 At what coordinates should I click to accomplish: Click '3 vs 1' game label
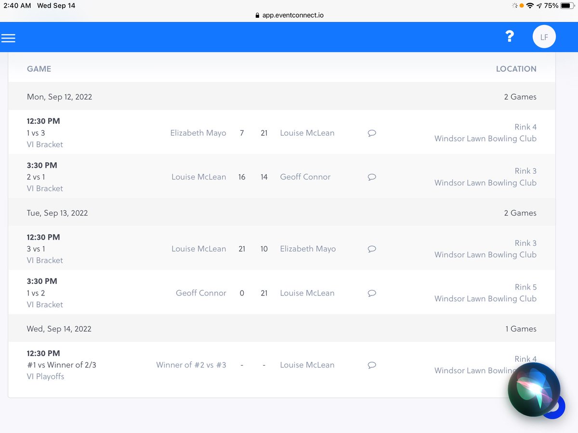(x=36, y=249)
